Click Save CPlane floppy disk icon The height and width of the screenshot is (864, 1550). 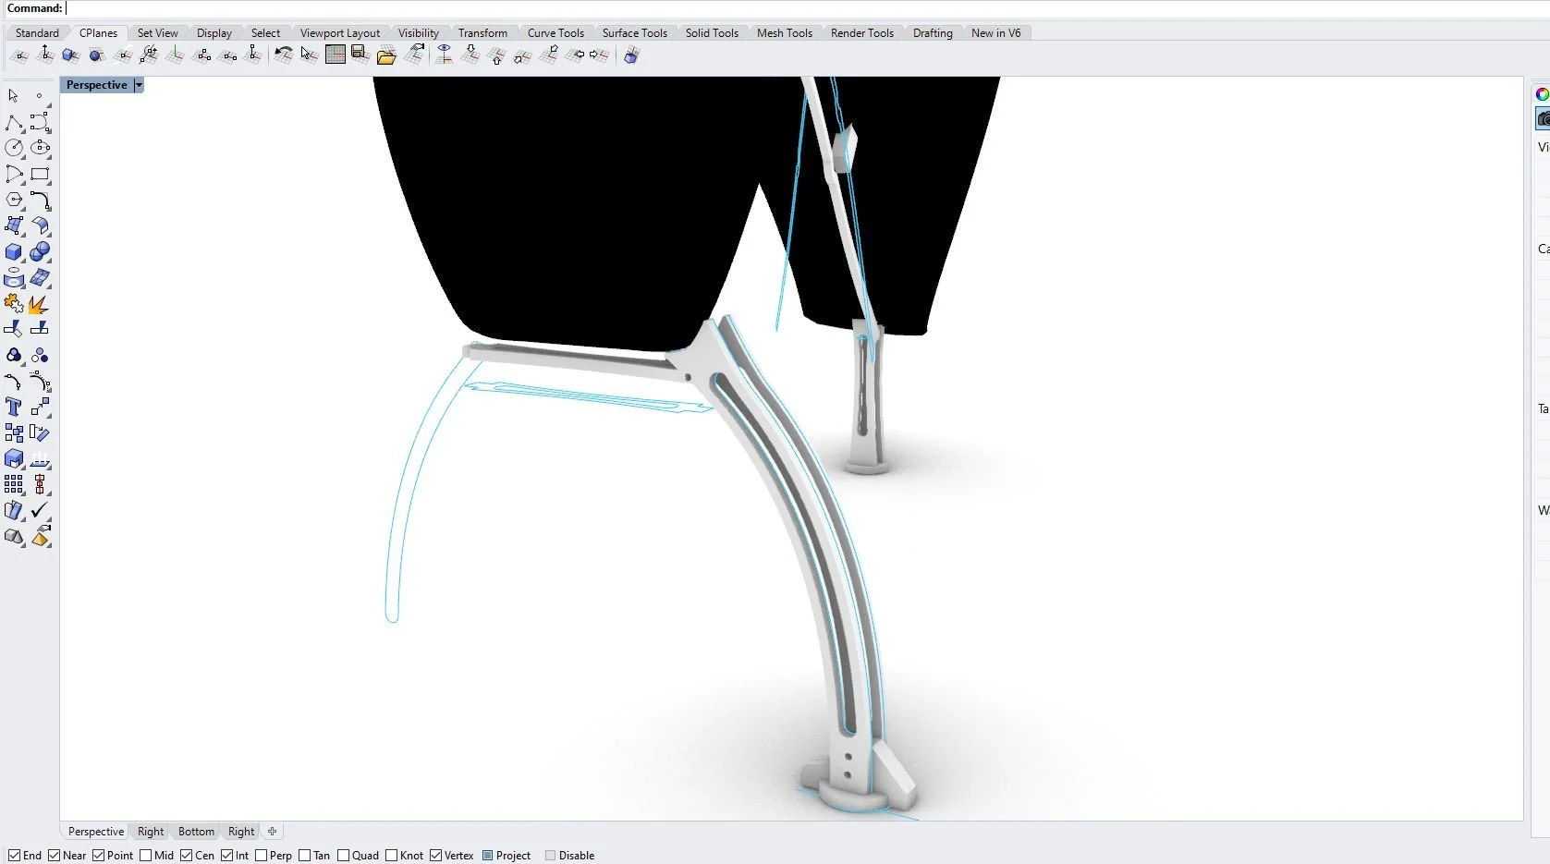click(x=360, y=55)
